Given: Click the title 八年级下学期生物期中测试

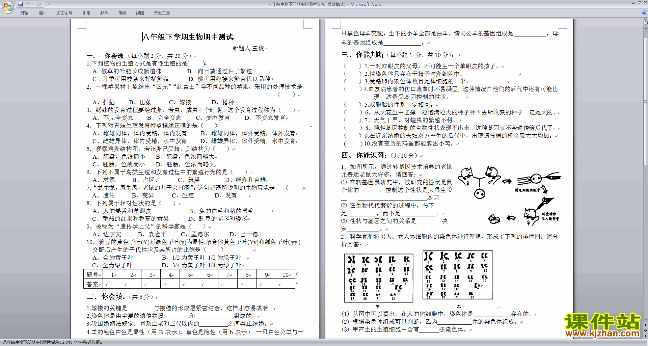Looking at the screenshot, I should tap(188, 37).
